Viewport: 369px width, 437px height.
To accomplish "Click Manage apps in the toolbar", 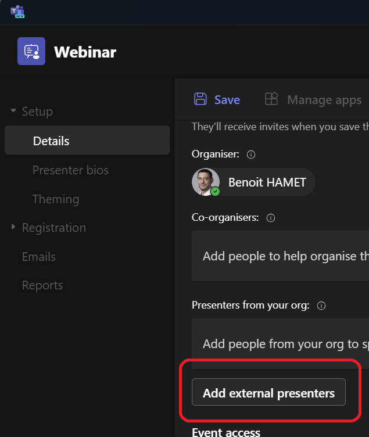I will [x=324, y=100].
